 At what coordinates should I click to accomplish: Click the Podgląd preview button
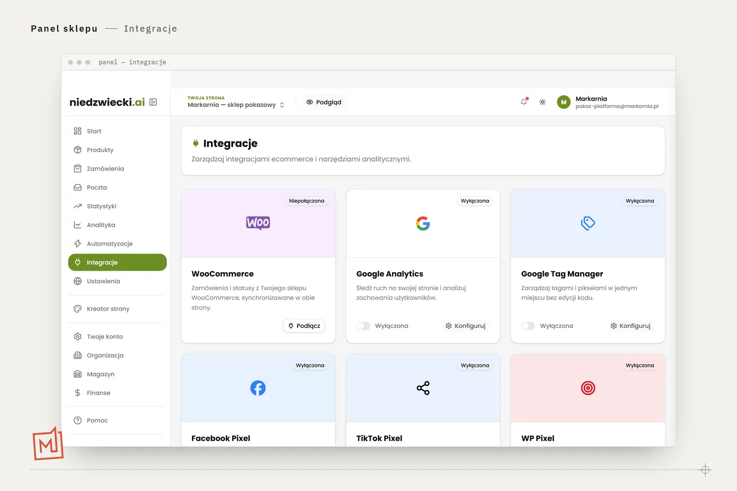[324, 102]
